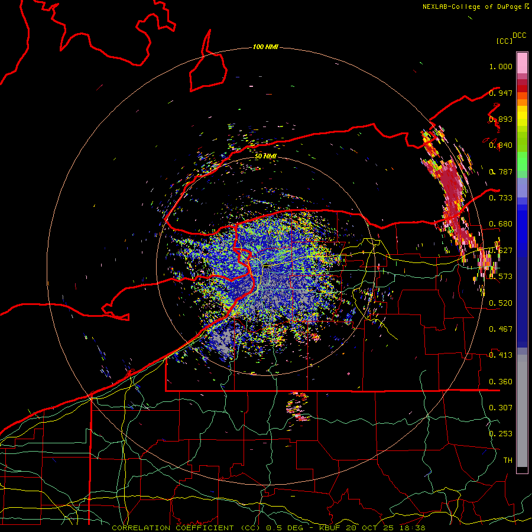Pick the light pink top segment of the color bar

pyautogui.click(x=522, y=63)
